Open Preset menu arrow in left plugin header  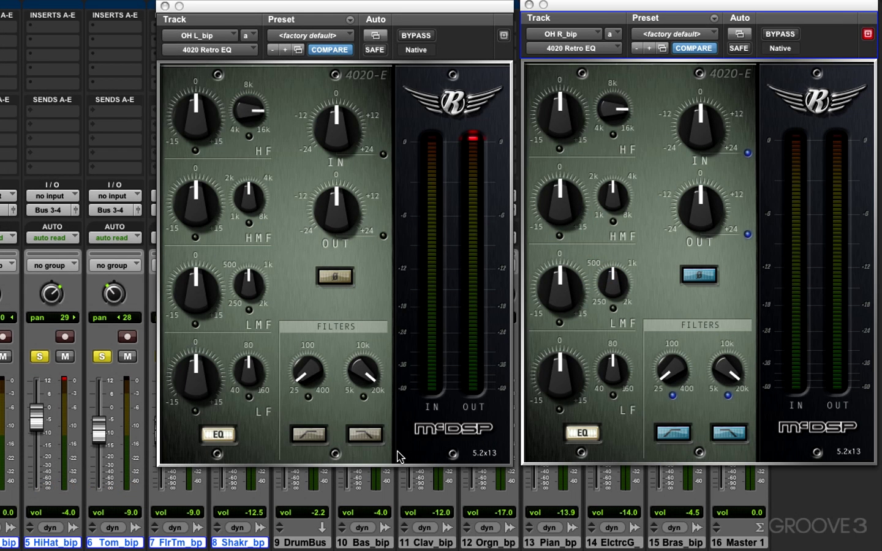point(350,20)
